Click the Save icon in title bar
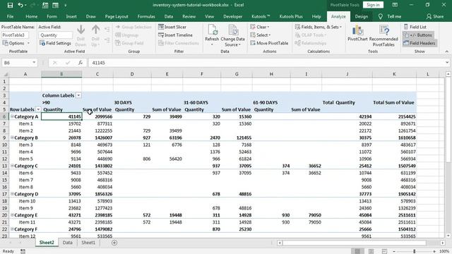This screenshot has width=452, height=254. click(x=10, y=5)
